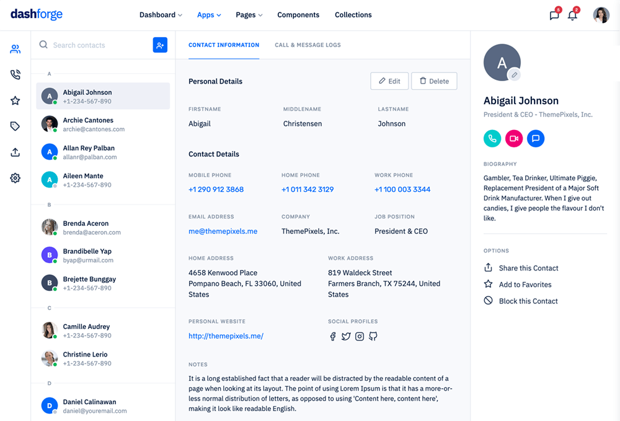This screenshot has width=620, height=421.
Task: Click the teal phone call button
Action: pyautogui.click(x=492, y=139)
